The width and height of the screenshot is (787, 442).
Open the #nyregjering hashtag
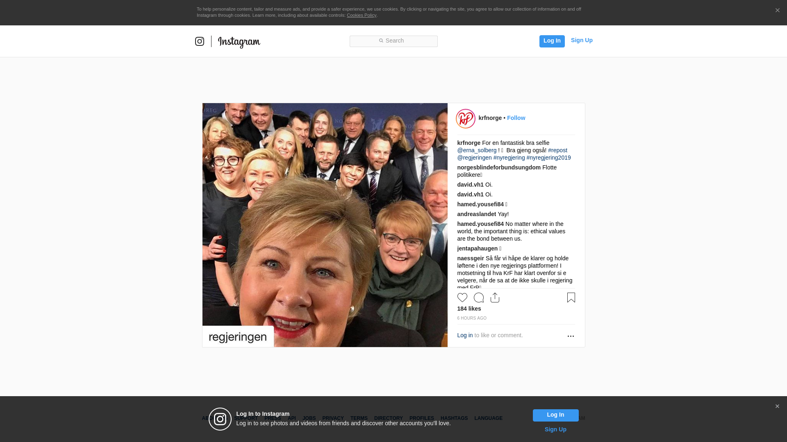(x=509, y=158)
